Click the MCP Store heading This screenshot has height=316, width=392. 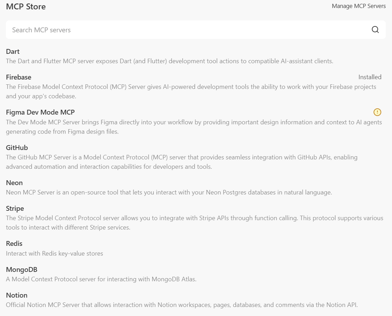26,7
